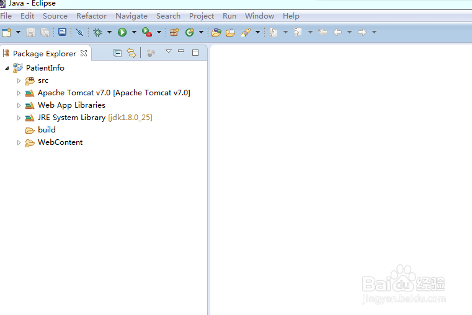Toggle Skip All Breakpoints
This screenshot has width=472, height=315.
79,32
